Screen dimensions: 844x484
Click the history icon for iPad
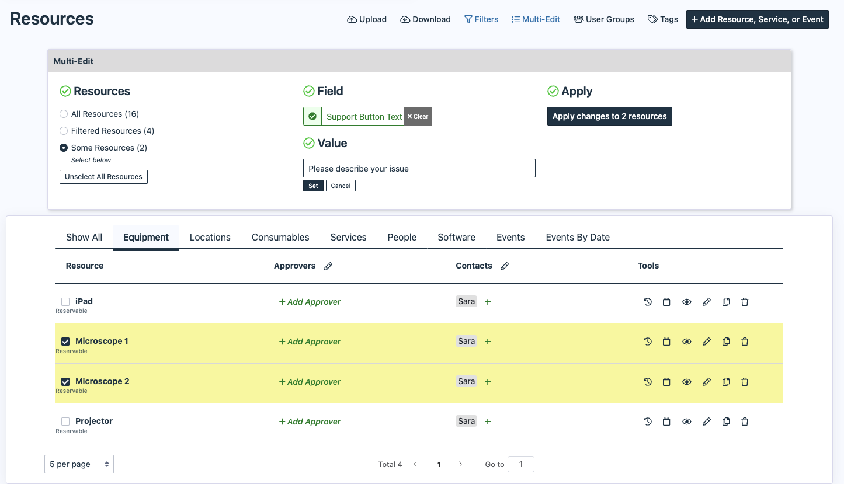click(647, 302)
